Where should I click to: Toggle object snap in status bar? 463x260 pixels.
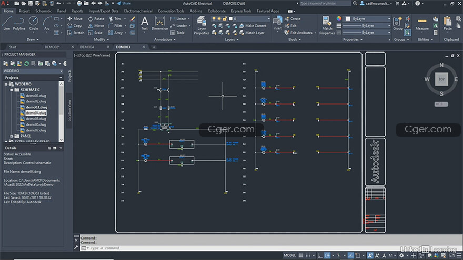pos(358,255)
